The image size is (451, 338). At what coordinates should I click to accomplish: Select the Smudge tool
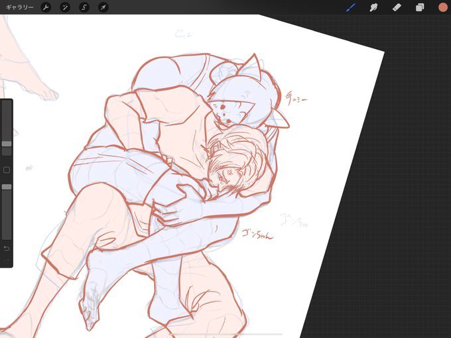373,7
